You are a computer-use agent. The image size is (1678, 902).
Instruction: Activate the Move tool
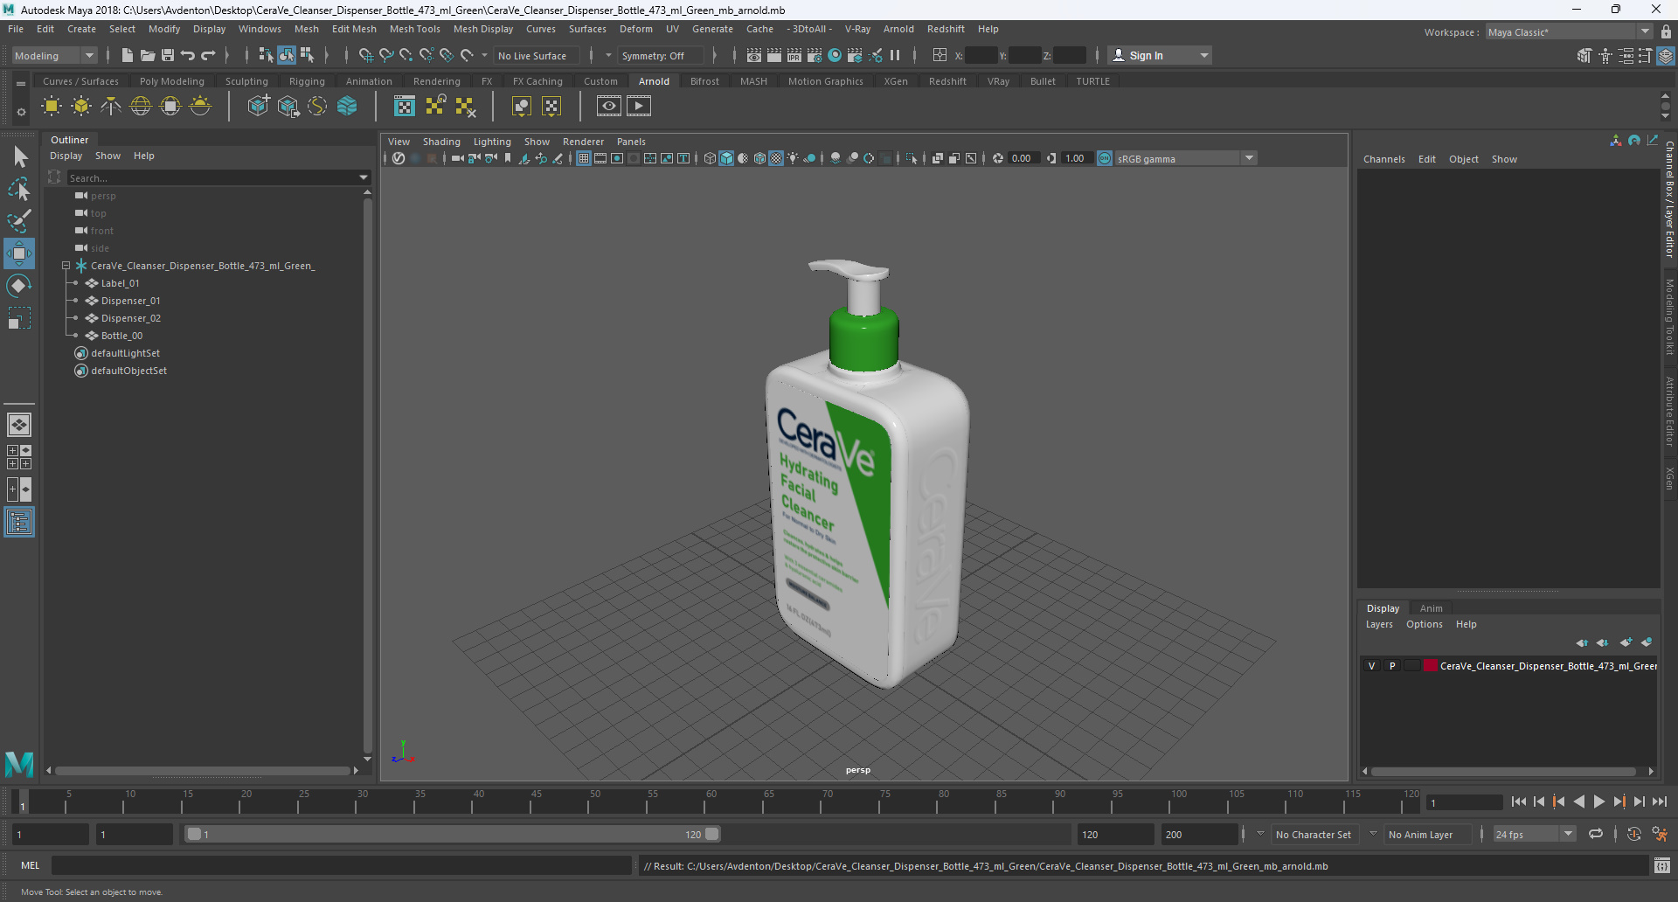[19, 253]
